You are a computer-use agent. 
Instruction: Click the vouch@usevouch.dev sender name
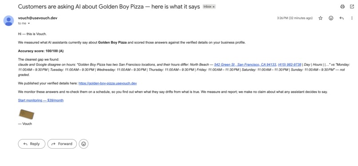click(38, 18)
